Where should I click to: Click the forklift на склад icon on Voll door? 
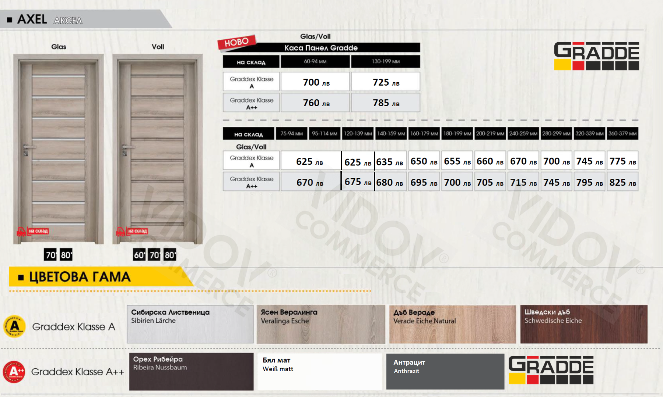pyautogui.click(x=132, y=231)
